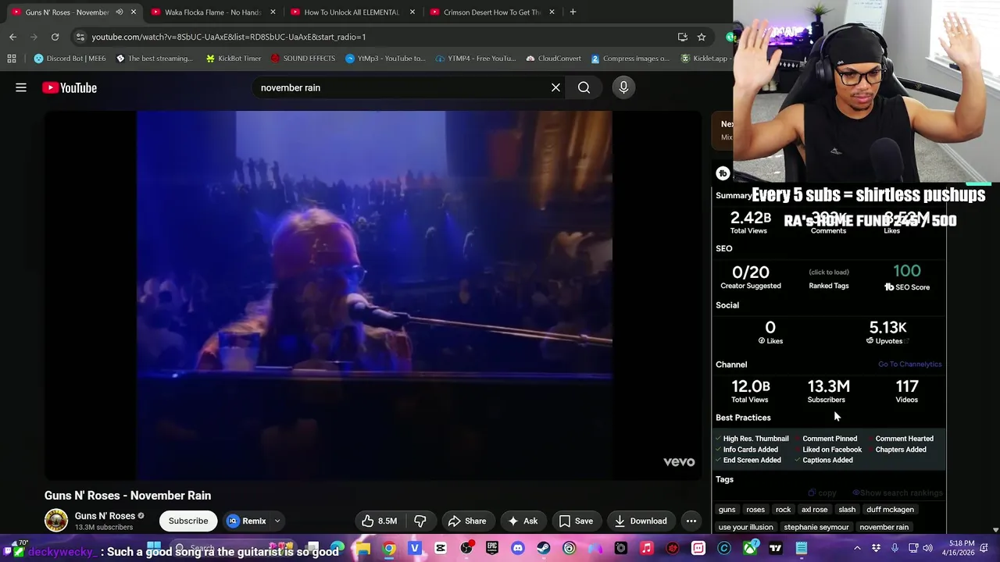Open CloudConvert bookmark

point(553,59)
